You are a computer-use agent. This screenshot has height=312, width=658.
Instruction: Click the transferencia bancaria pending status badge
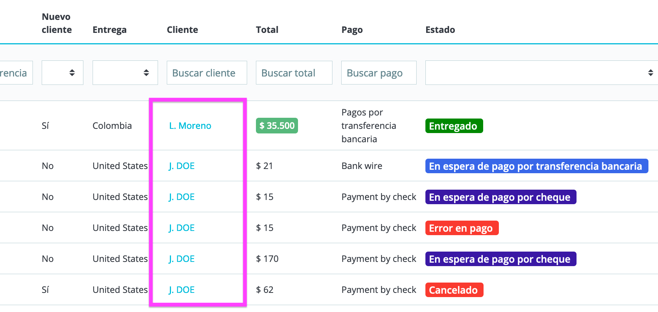pos(537,166)
